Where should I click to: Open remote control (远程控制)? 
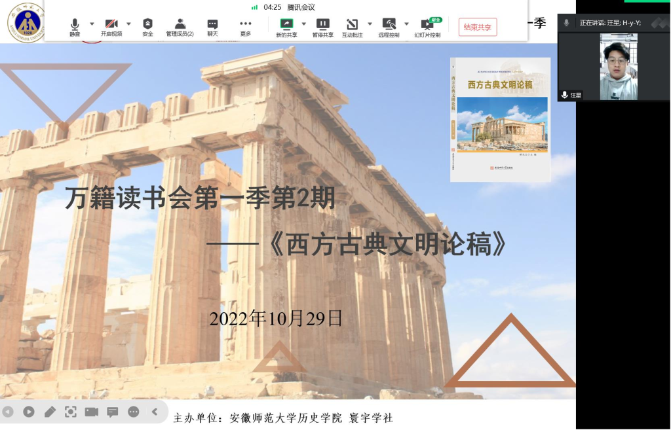tap(389, 27)
